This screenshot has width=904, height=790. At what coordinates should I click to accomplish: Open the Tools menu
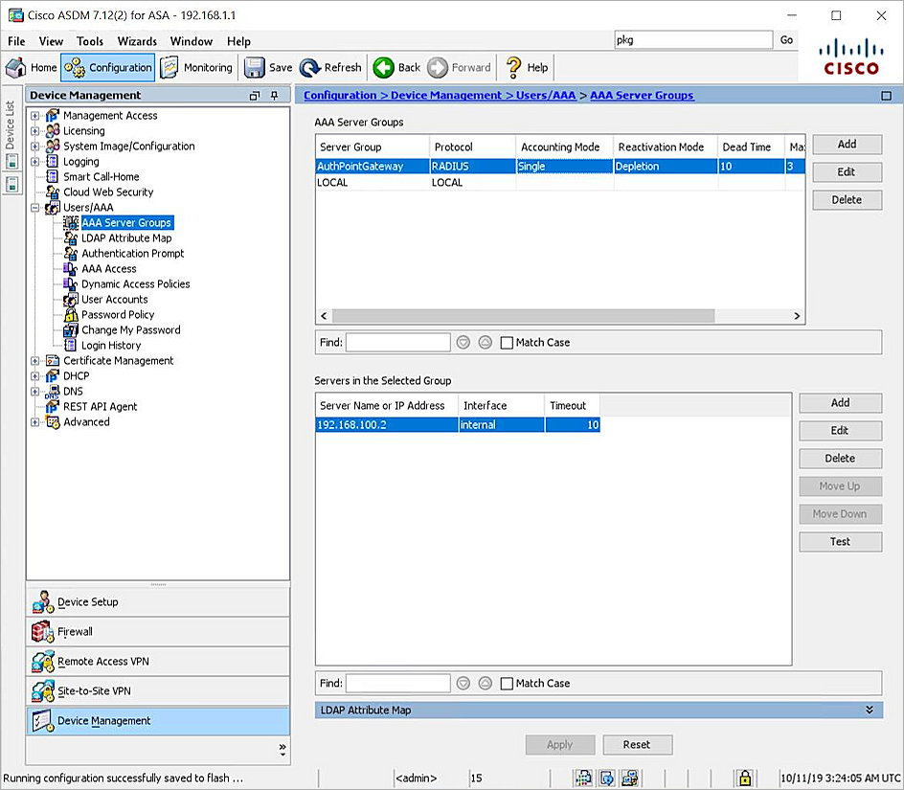point(89,41)
